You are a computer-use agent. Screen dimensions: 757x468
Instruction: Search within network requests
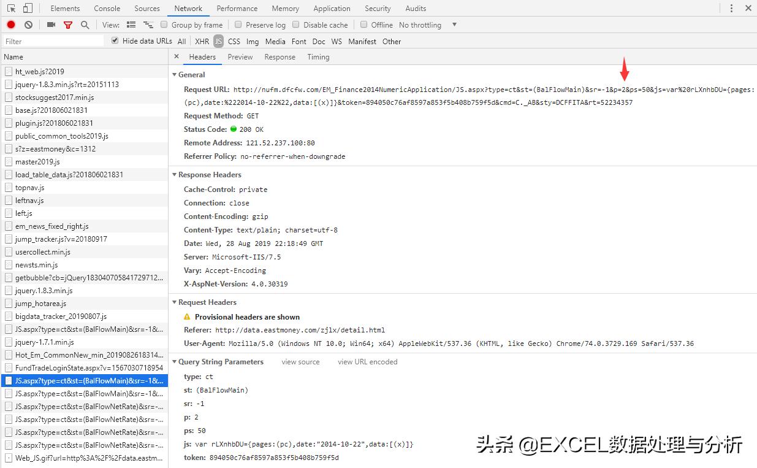(85, 25)
